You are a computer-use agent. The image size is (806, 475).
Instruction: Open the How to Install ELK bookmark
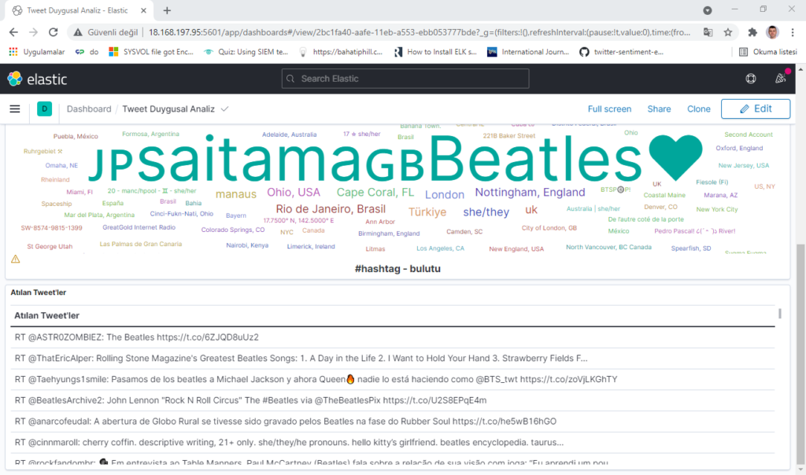point(435,52)
